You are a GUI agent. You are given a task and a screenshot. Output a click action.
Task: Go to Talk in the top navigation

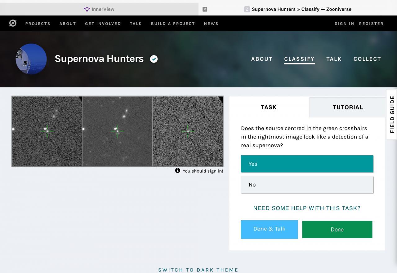pyautogui.click(x=136, y=24)
